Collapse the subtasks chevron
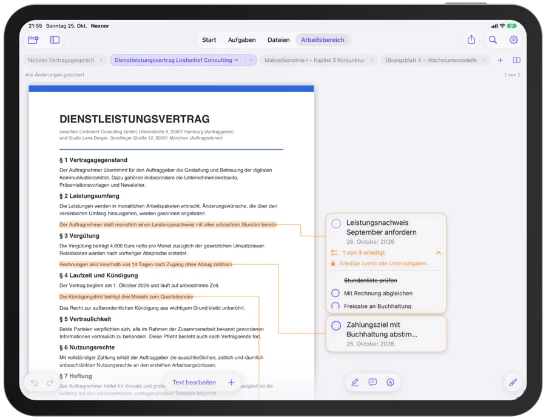The width and height of the screenshot is (546, 419). [439, 253]
